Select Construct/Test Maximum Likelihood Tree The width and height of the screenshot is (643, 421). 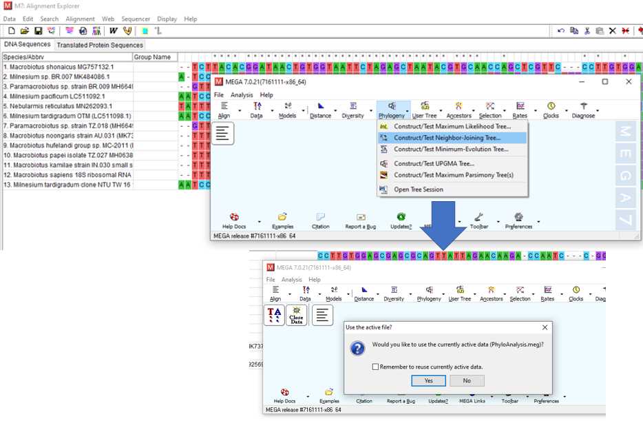452,126
